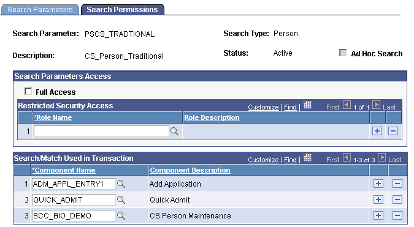414x227 pixels.
Task: Click the ADM_APPL_ENTRY1 component name field
Action: pos(74,184)
